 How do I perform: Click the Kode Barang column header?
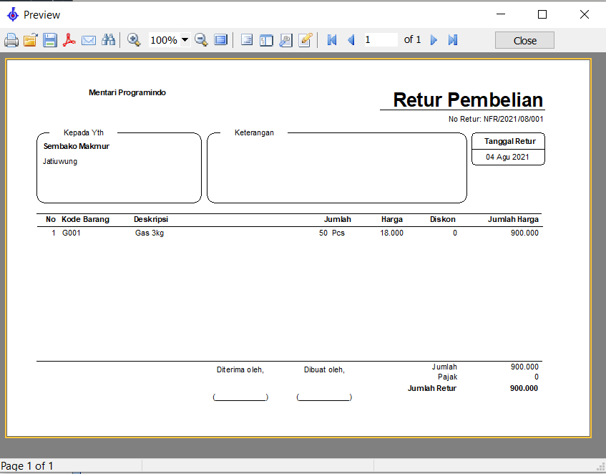pyautogui.click(x=85, y=219)
